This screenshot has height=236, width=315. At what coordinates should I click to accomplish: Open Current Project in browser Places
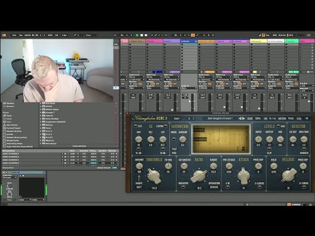[x=13, y=128]
